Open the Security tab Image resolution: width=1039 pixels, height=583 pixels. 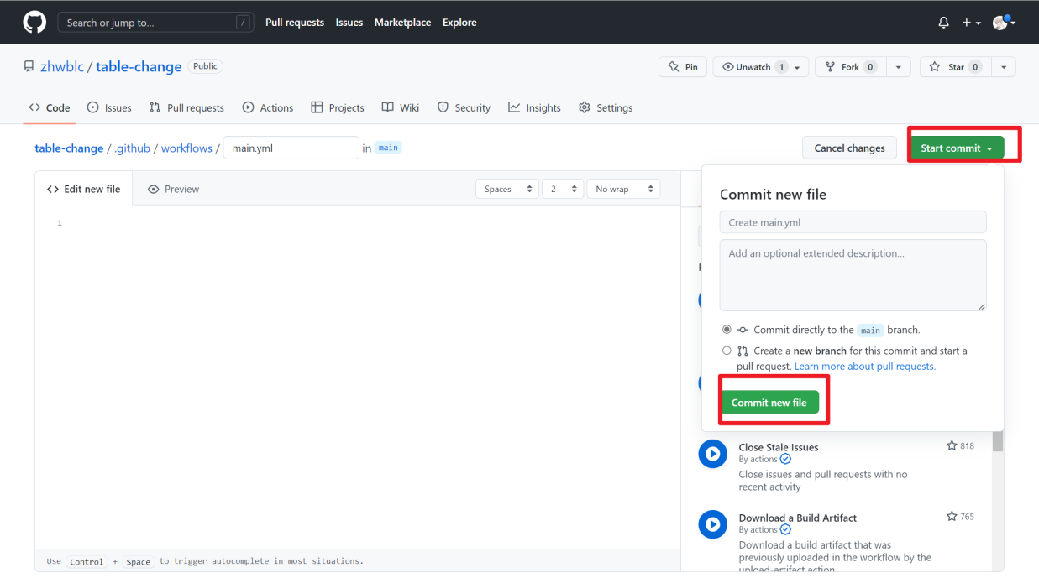click(464, 107)
